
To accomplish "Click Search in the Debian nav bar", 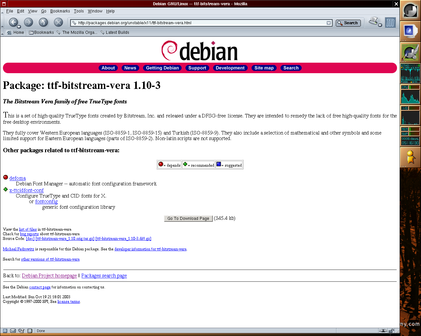I will coord(291,68).
